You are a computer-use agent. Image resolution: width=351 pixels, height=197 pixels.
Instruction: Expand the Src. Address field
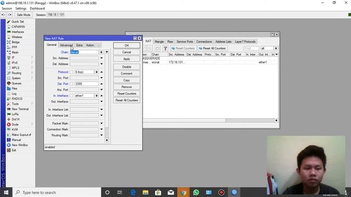point(101,58)
